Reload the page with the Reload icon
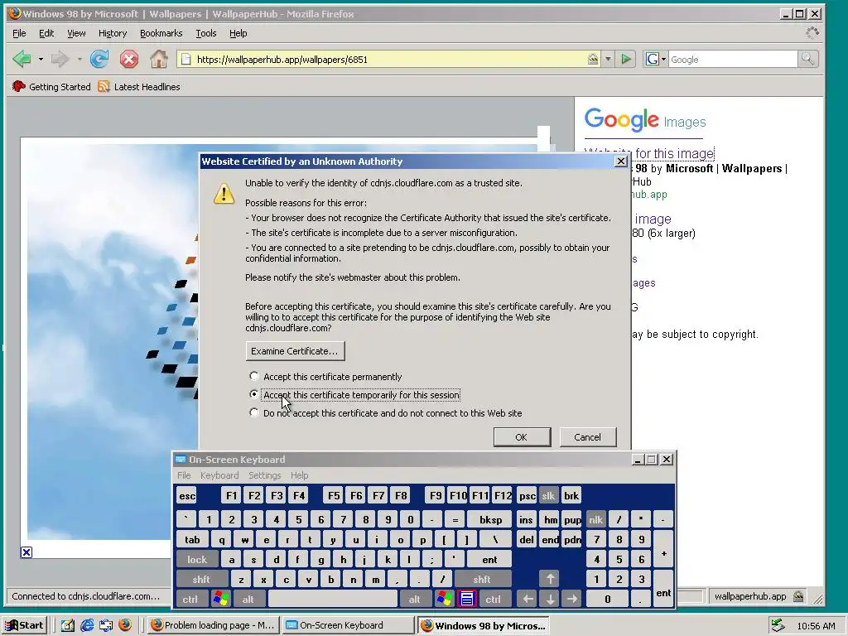848x636 pixels. click(99, 59)
